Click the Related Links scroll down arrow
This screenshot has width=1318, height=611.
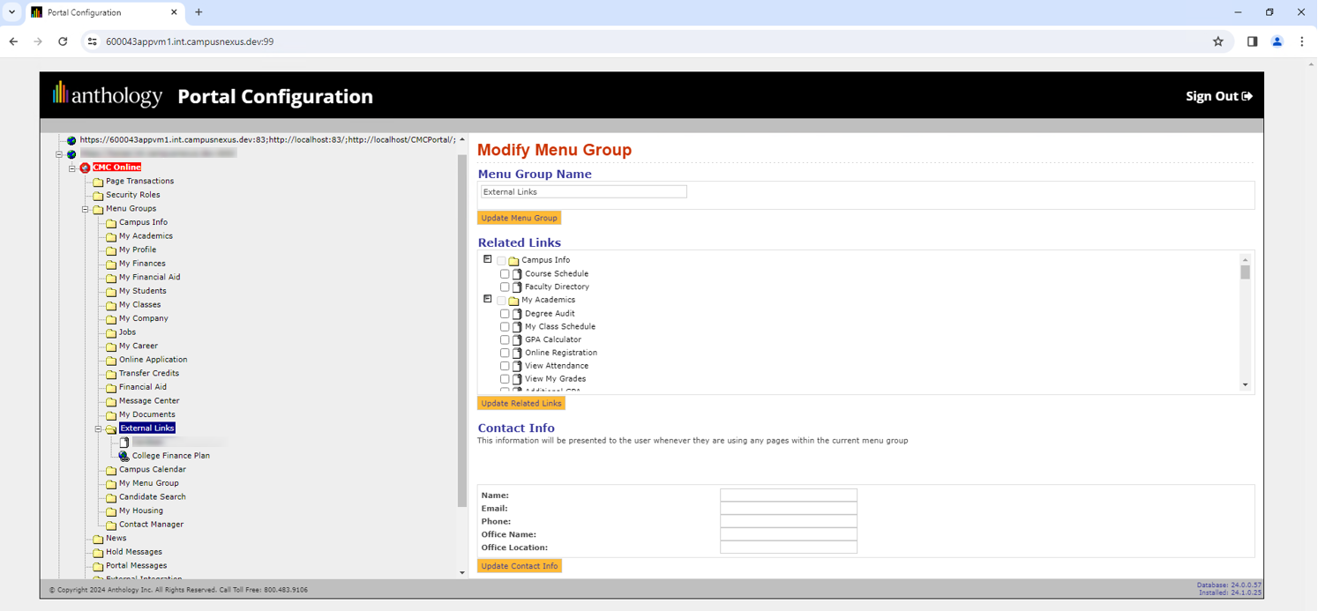point(1246,385)
